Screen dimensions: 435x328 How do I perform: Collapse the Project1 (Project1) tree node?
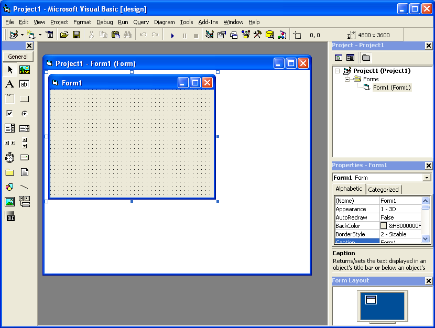337,71
